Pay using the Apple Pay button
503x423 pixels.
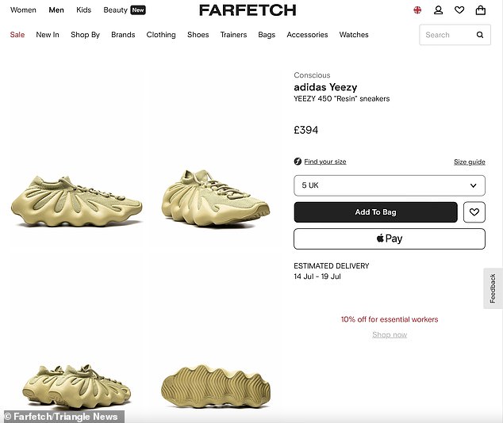pos(390,239)
